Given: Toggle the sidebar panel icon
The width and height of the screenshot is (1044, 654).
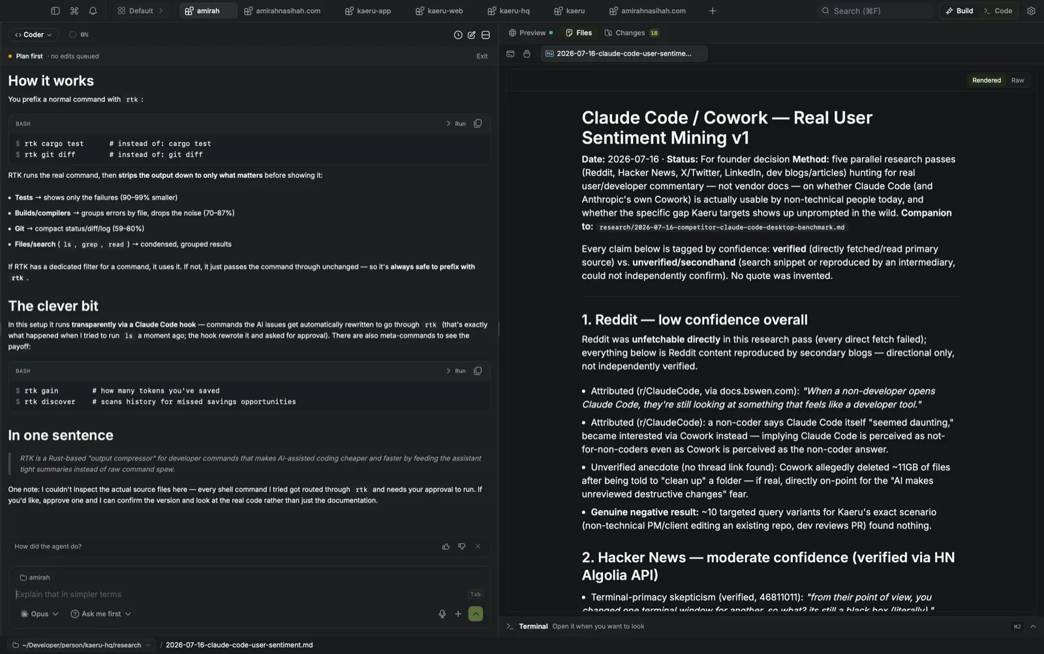Looking at the screenshot, I should (x=55, y=11).
